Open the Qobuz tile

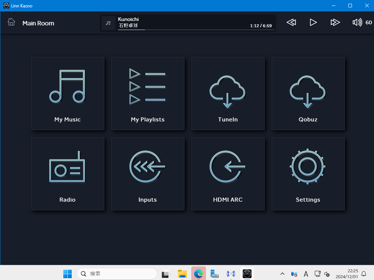(308, 93)
